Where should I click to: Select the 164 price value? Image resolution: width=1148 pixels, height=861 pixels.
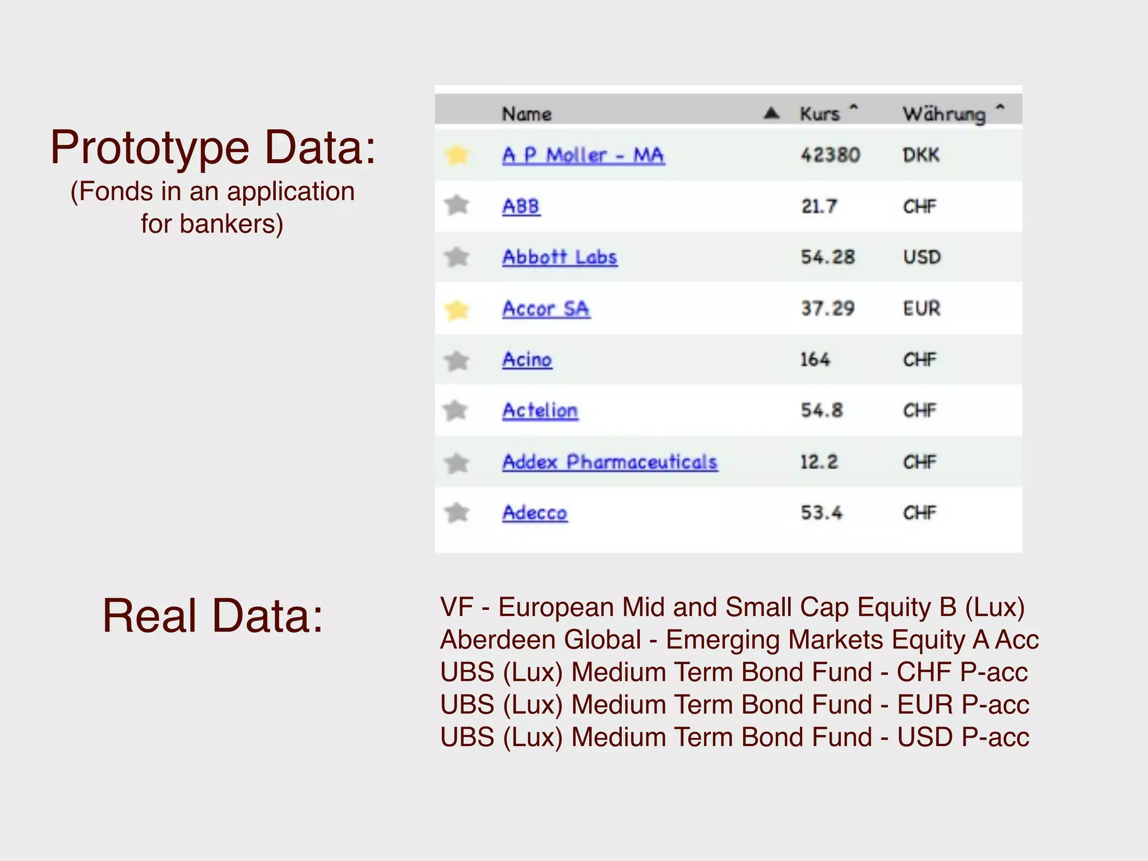(815, 359)
